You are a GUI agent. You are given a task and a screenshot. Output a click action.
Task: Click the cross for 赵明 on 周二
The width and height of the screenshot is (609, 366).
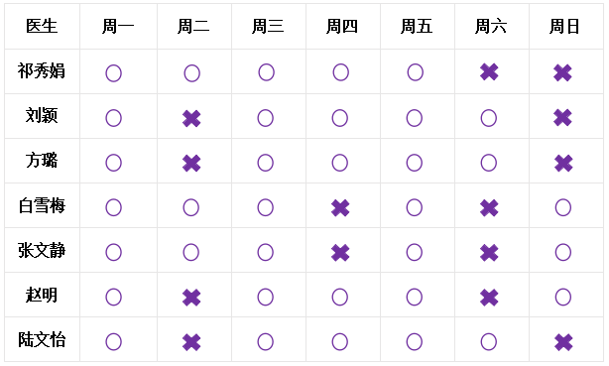(191, 298)
